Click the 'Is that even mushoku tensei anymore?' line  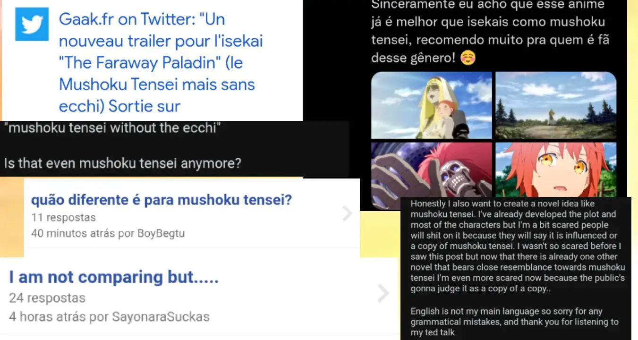[123, 163]
